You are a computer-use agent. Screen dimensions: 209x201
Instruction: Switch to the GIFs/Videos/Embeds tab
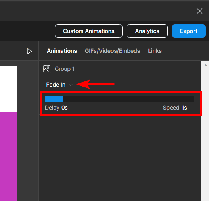pos(113,51)
